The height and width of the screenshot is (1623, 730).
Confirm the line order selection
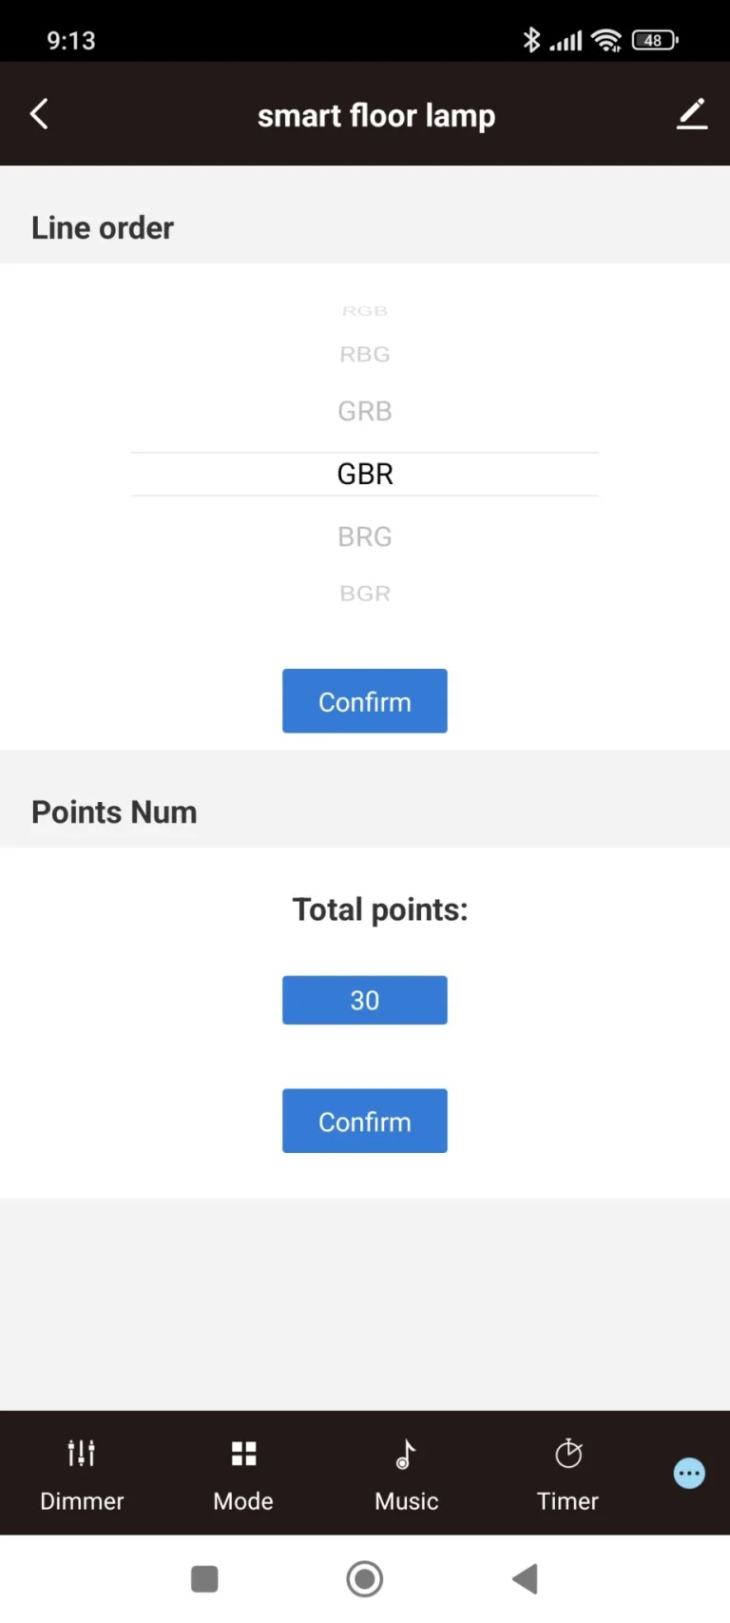[365, 701]
